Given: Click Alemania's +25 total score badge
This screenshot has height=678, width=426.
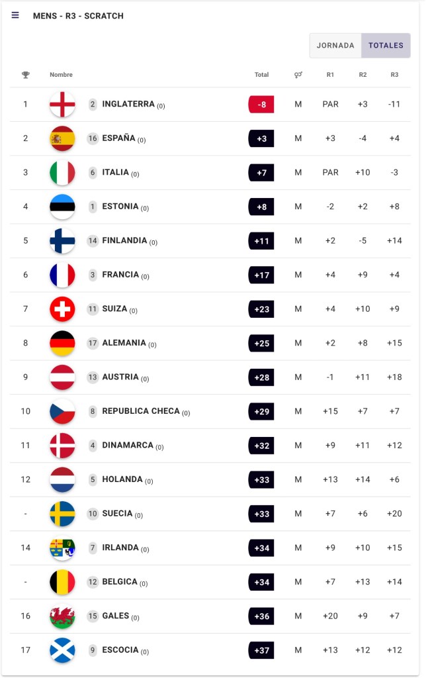Looking at the screenshot, I should point(261,343).
